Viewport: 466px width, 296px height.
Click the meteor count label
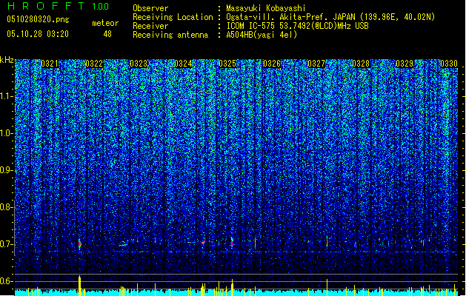point(105,23)
